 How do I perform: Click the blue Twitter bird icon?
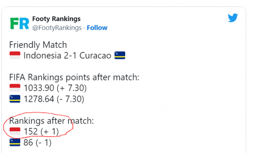(x=233, y=18)
